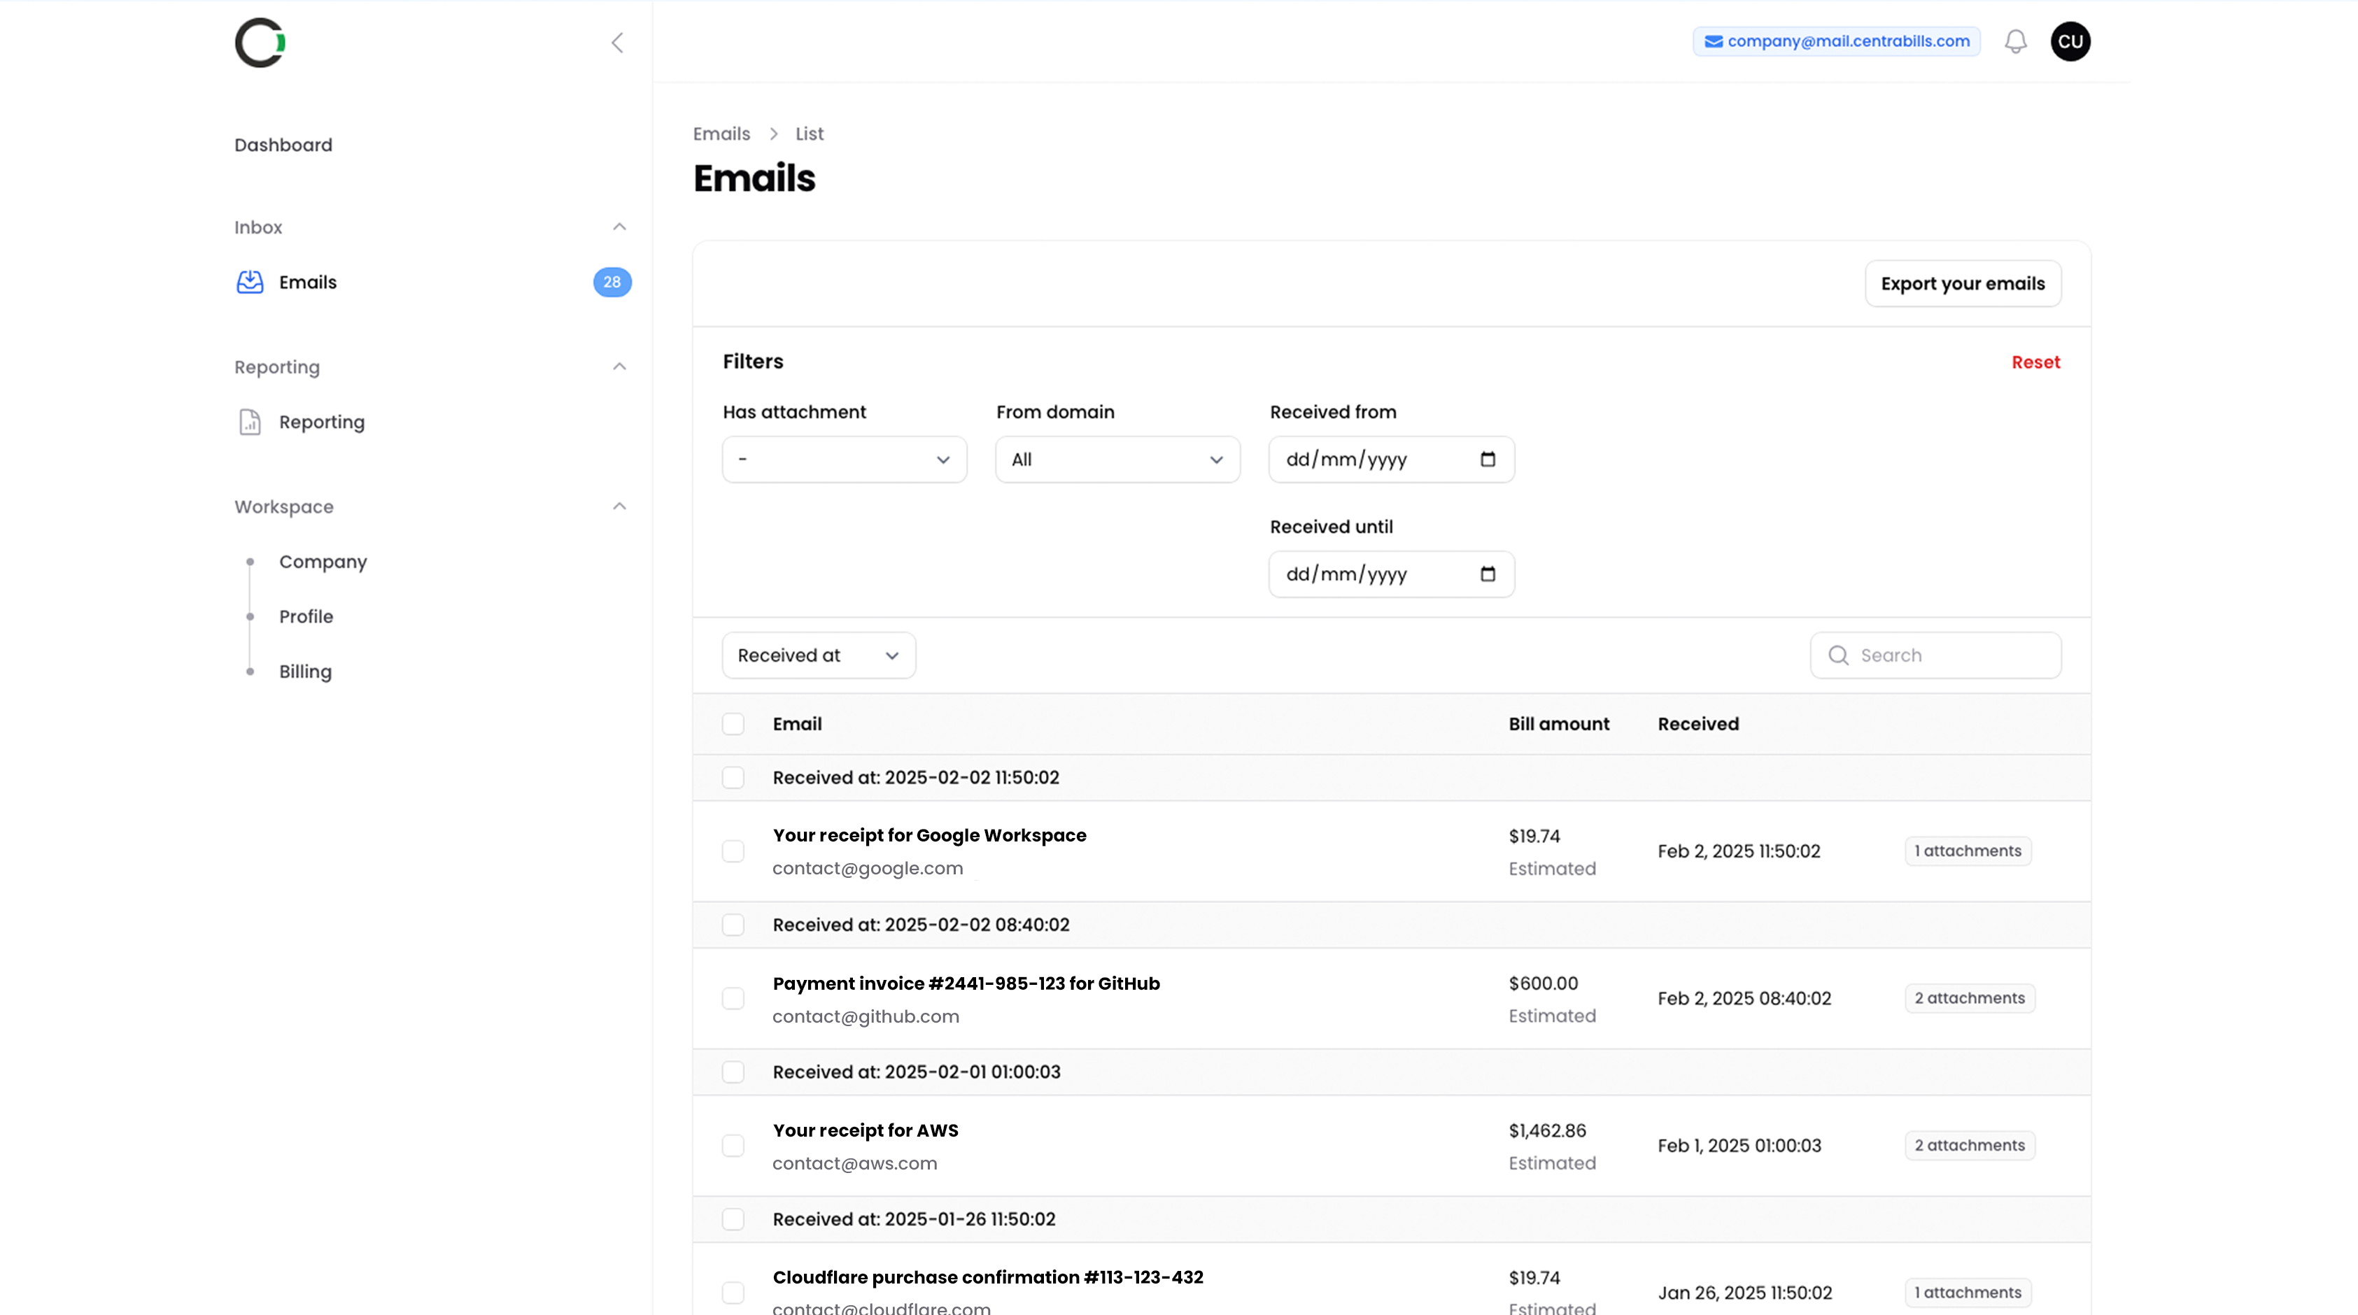Expand the From domain dropdown
This screenshot has height=1315, width=2358.
point(1117,460)
